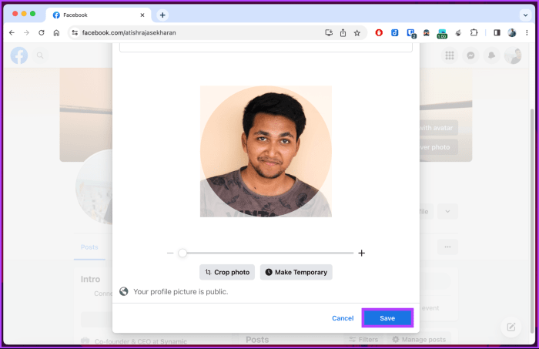The height and width of the screenshot is (349, 539).
Task: Install app icon in address bar
Action: tap(329, 32)
